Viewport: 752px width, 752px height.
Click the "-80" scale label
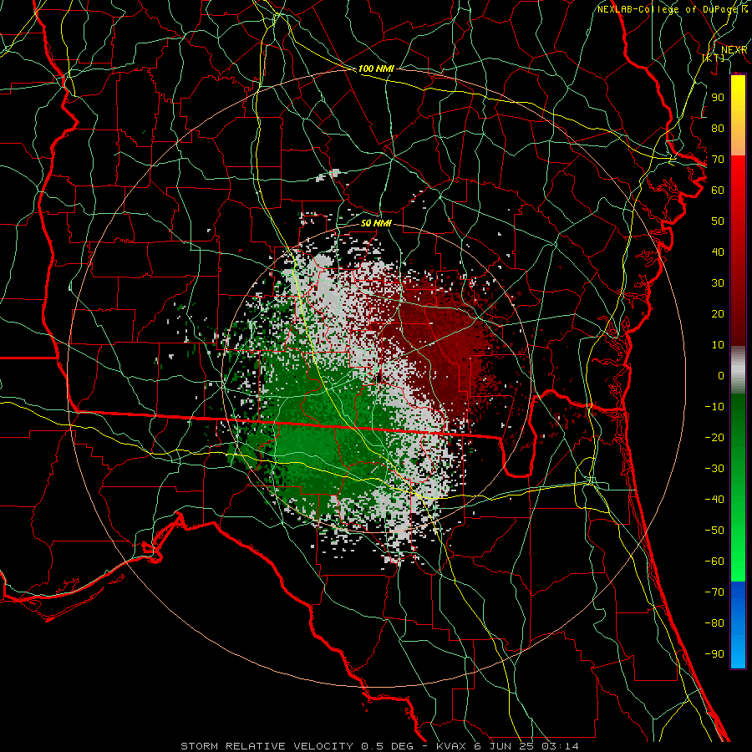tap(714, 623)
